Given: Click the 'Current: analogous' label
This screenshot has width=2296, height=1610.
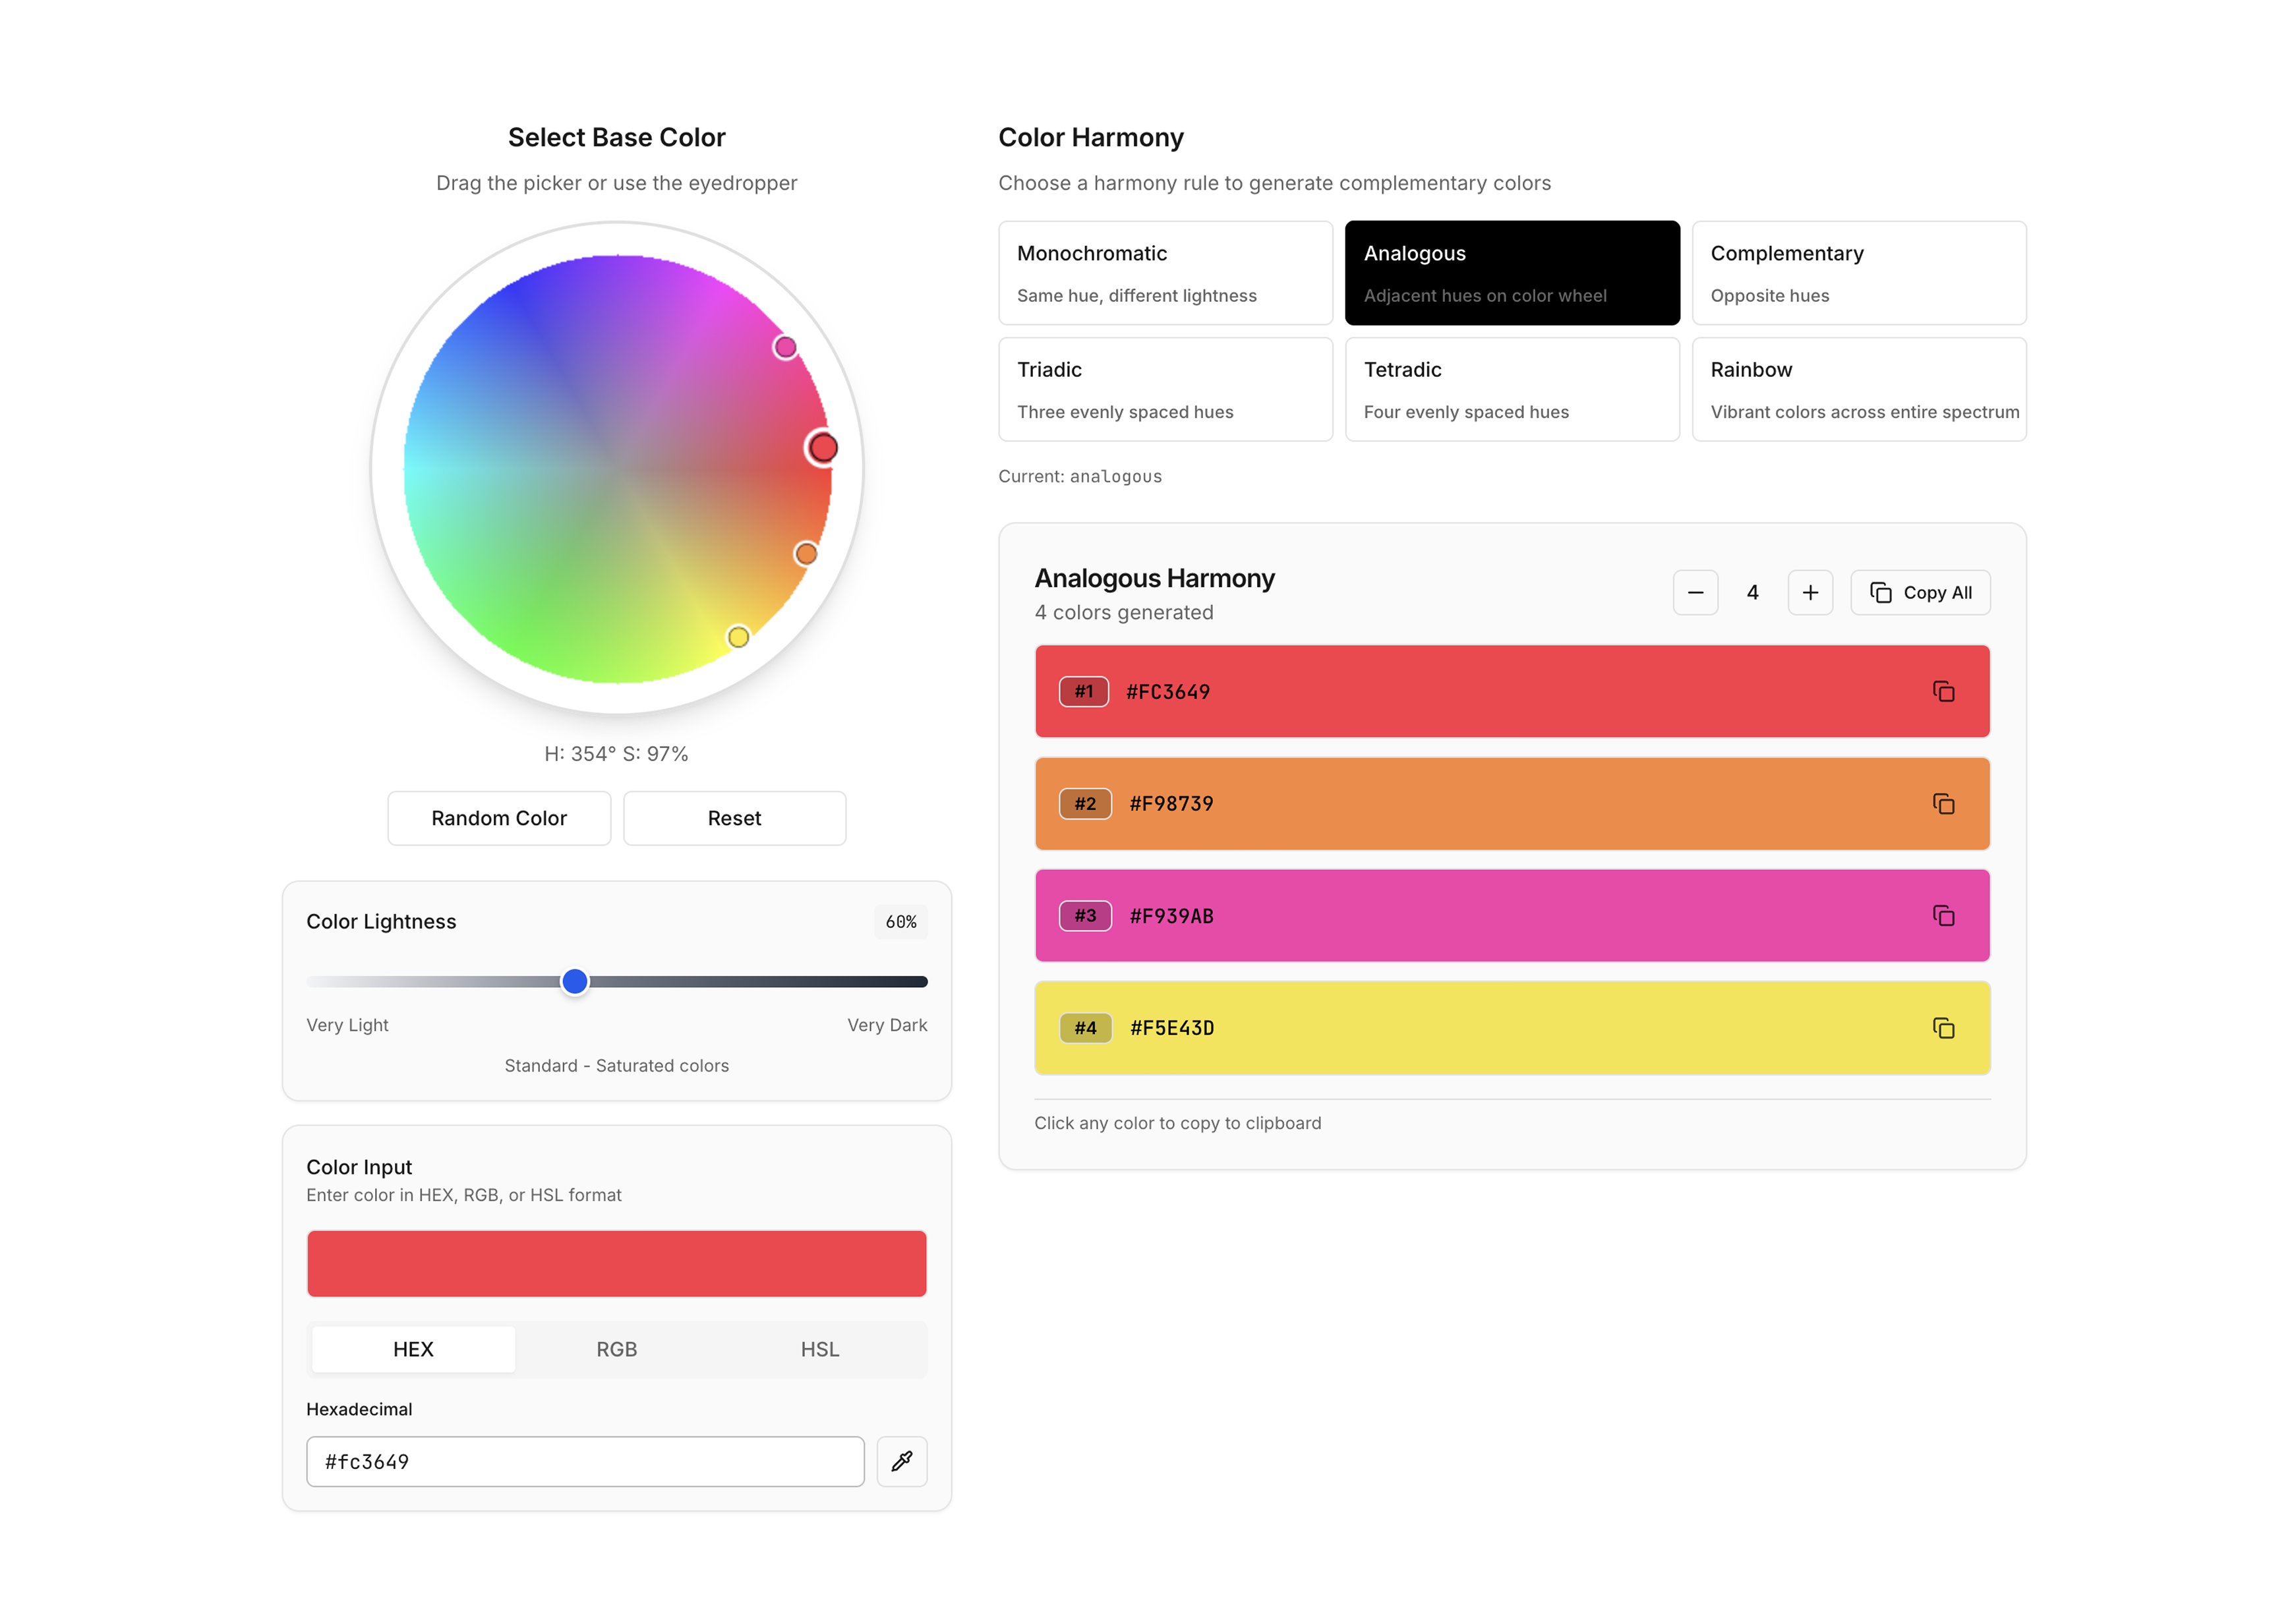Looking at the screenshot, I should (x=1080, y=477).
